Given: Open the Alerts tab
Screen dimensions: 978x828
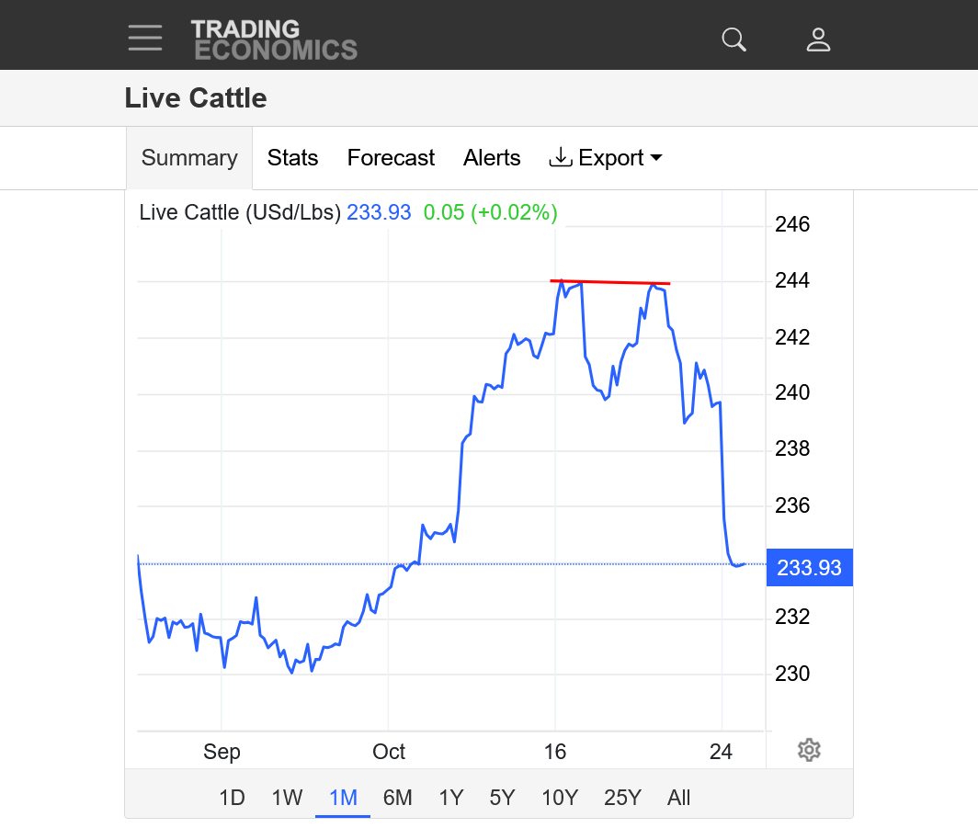Looking at the screenshot, I should (x=492, y=158).
